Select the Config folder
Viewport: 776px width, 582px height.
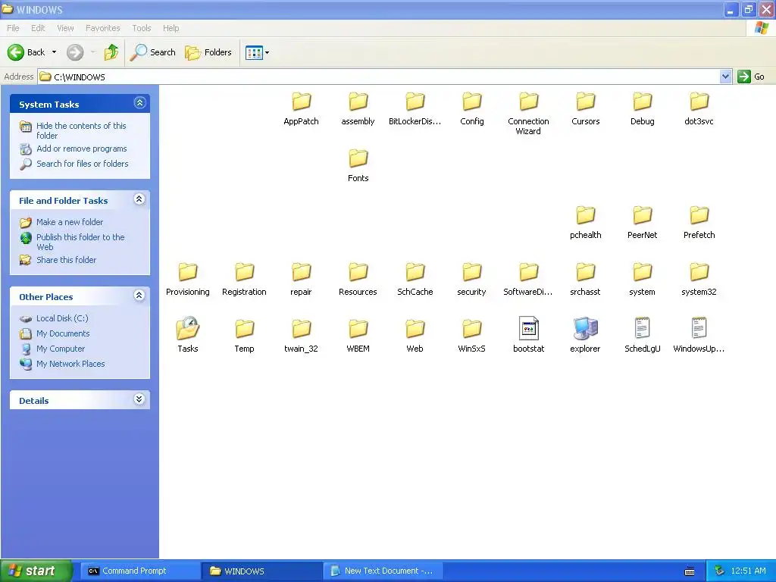pos(471,109)
